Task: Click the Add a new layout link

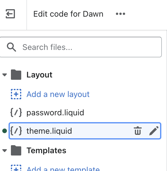Action: coord(58,94)
